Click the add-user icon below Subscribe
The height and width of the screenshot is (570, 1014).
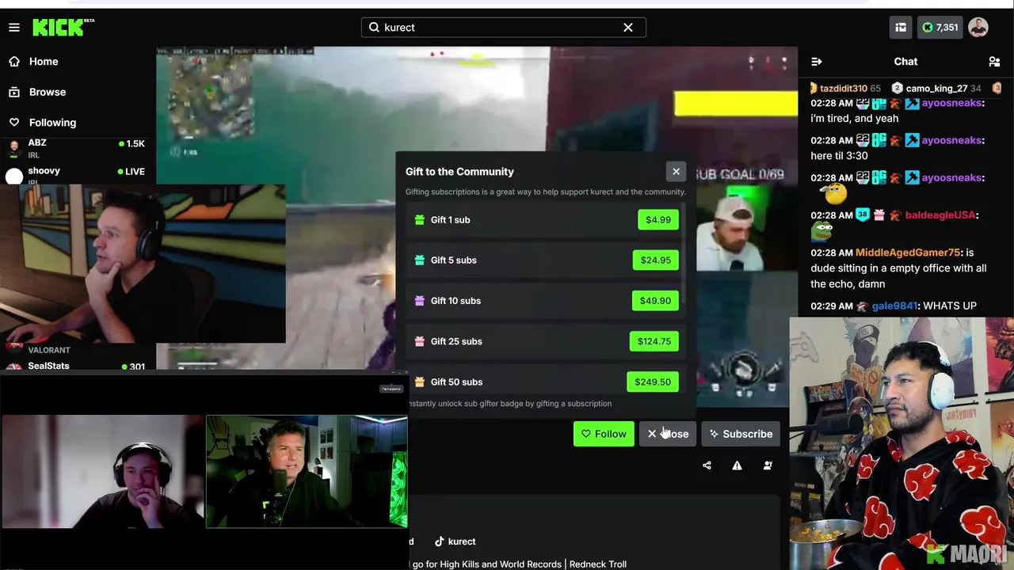click(x=768, y=465)
